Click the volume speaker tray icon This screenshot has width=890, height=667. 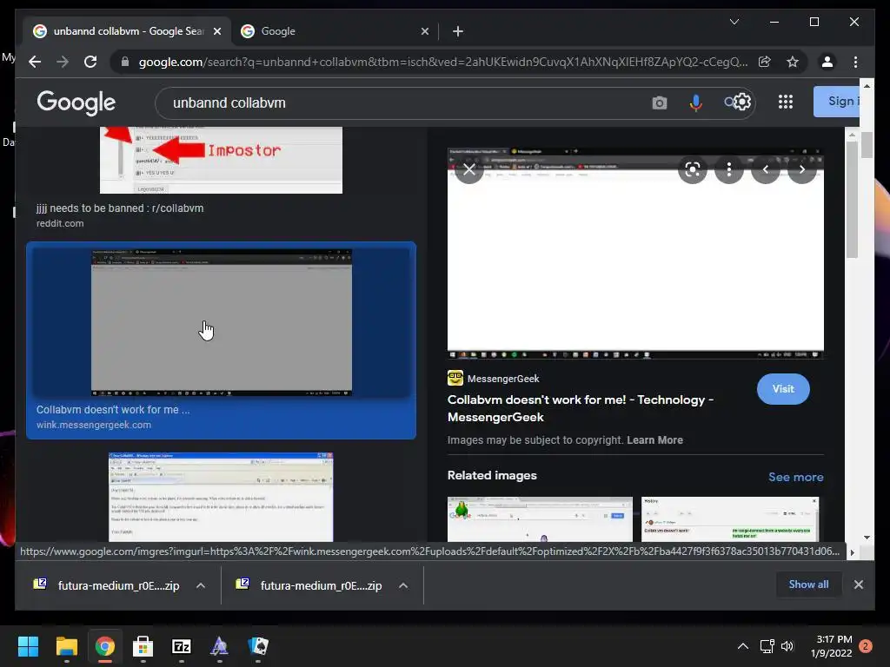pos(787,646)
